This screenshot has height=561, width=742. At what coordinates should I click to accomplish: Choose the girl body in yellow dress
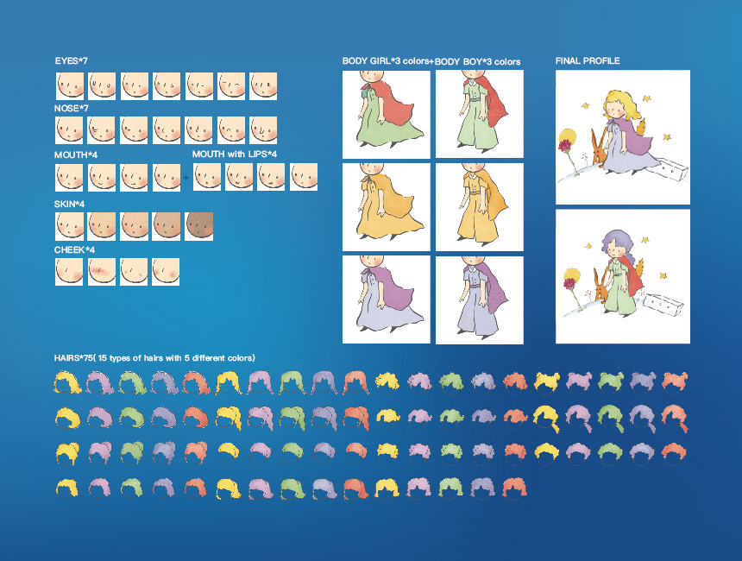(387, 207)
